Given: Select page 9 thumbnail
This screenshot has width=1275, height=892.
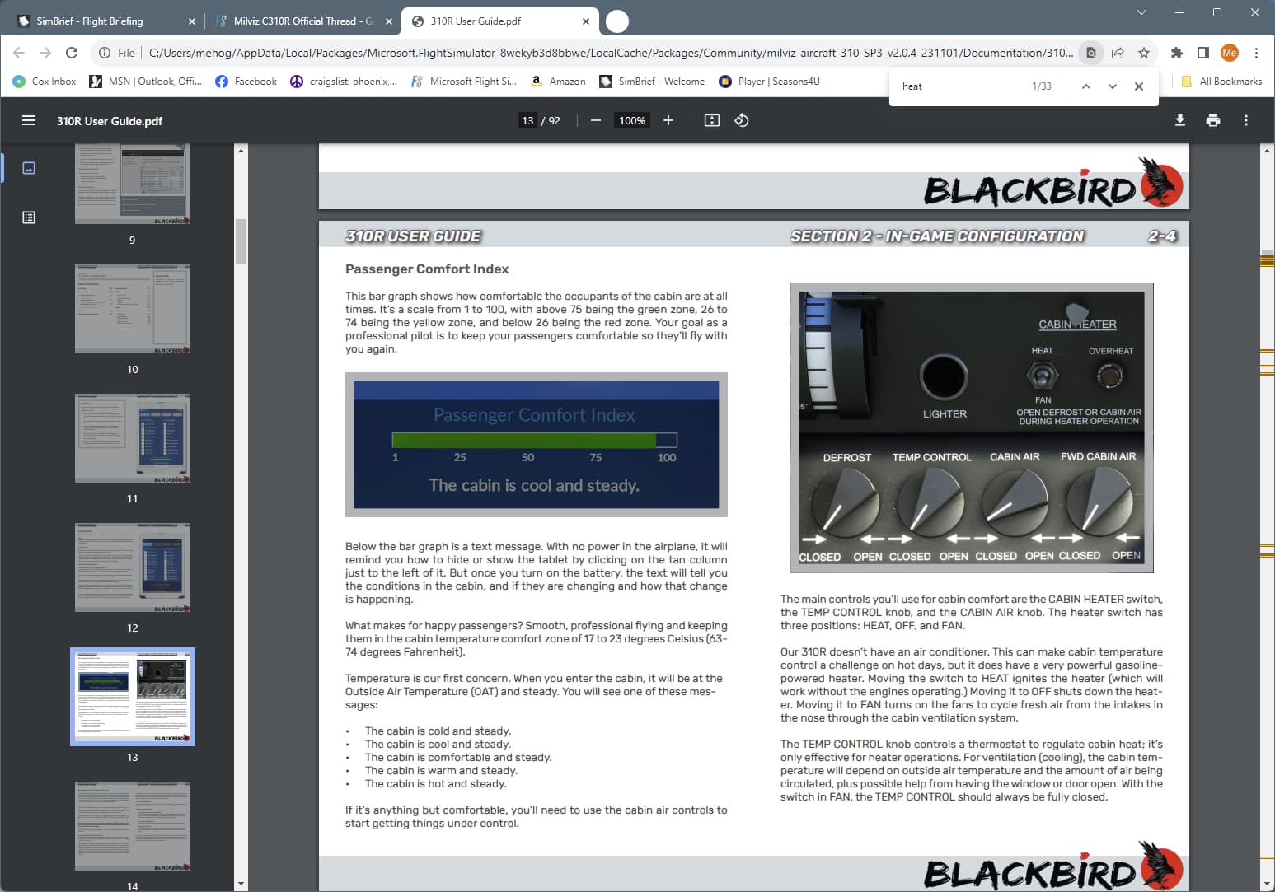Looking at the screenshot, I should (x=133, y=184).
